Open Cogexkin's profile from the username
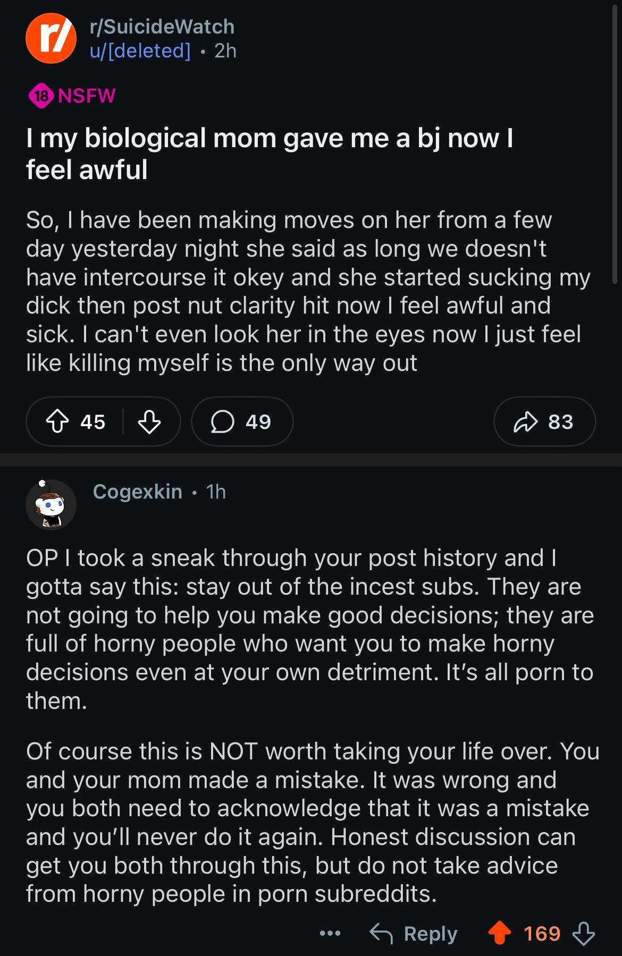Screen dimensions: 622x956 pyautogui.click(x=137, y=492)
